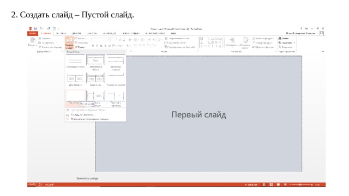This screenshot has width=349, height=196.
Task: Switch to the ВСТАВКА (Insert) tab
Action: (61, 33)
